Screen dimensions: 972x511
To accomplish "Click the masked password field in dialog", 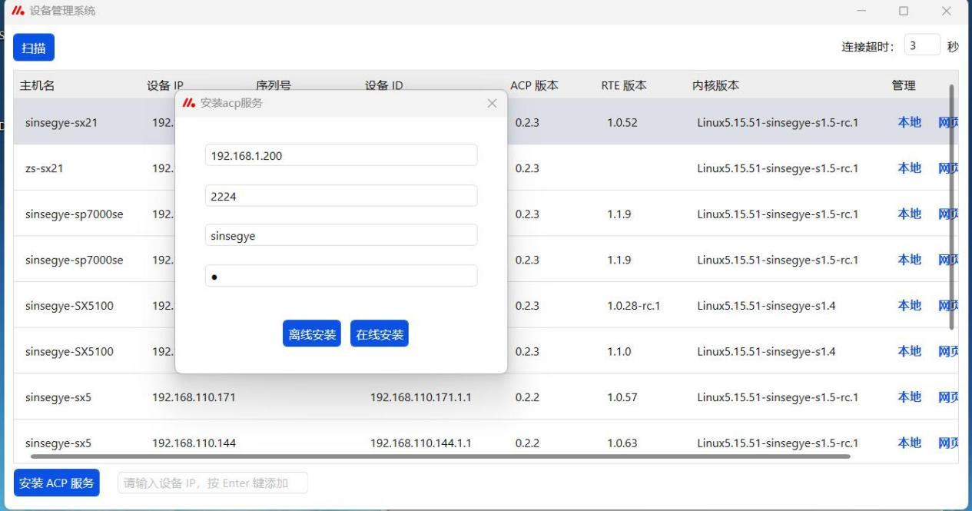I will 341,277.
